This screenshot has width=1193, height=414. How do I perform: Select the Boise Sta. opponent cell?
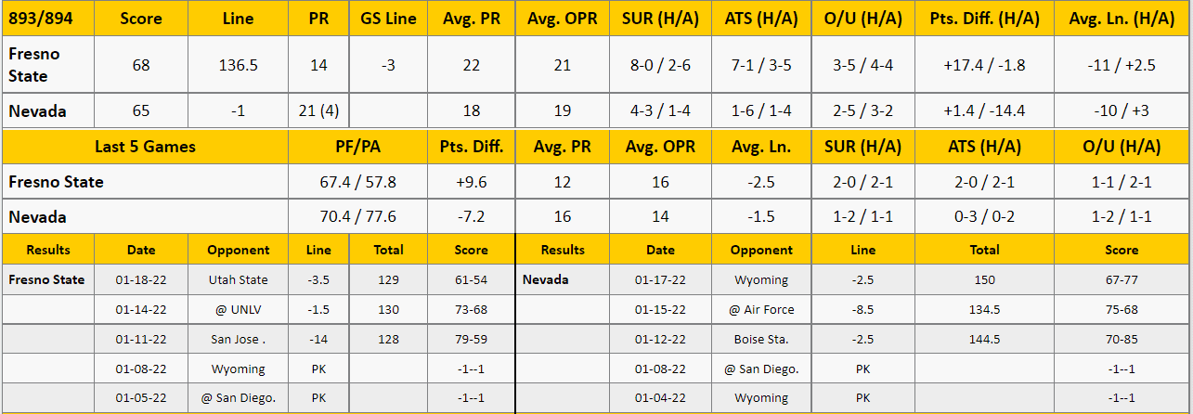point(761,339)
